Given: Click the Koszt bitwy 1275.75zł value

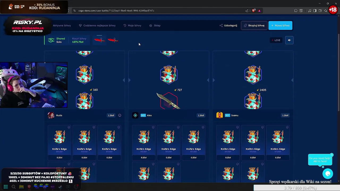Looking at the screenshot, I should coord(78,42).
